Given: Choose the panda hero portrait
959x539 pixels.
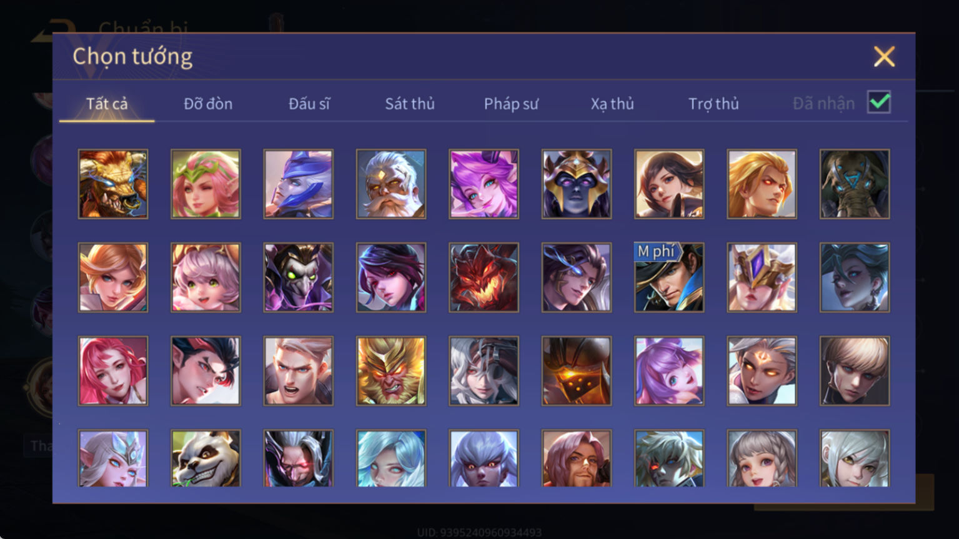Looking at the screenshot, I should [206, 458].
